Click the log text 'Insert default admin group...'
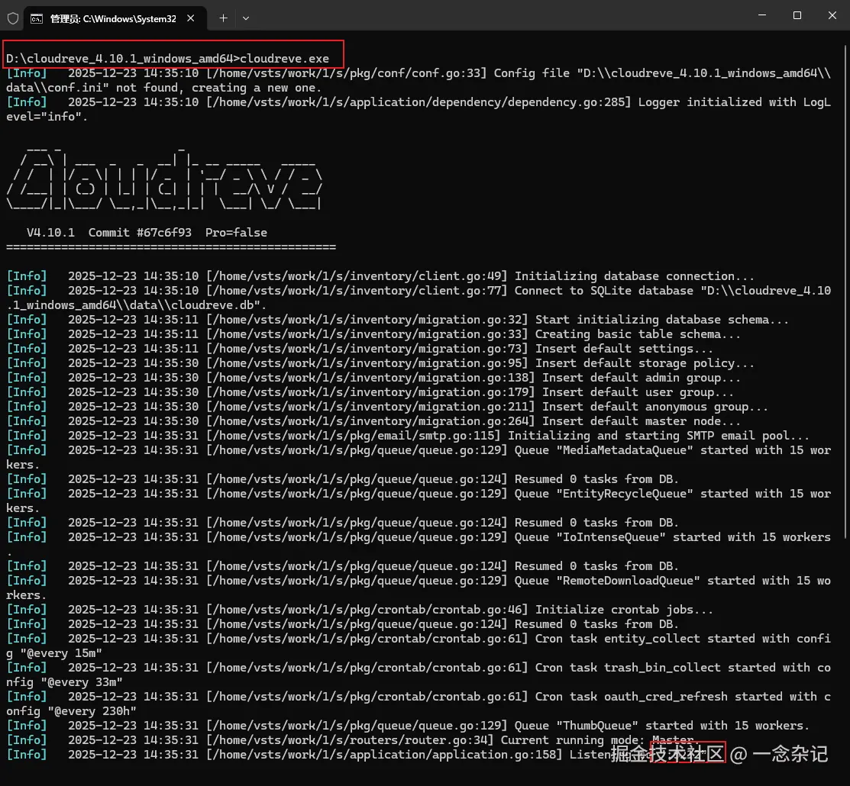 pyautogui.click(x=642, y=378)
